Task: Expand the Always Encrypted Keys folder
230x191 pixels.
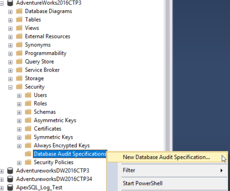Action: click(x=19, y=146)
